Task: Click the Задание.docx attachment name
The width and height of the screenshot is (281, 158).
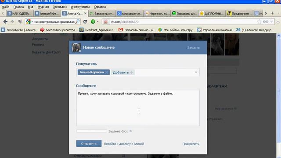Action: [118, 131]
